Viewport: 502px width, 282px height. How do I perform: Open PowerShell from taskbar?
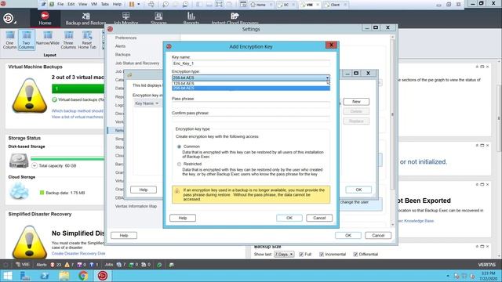[45, 276]
